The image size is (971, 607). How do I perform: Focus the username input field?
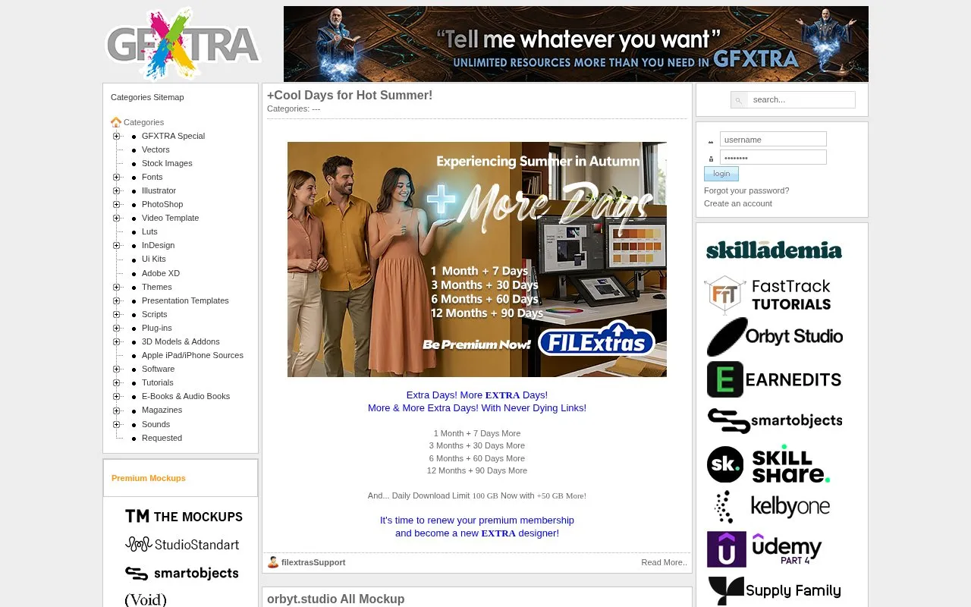pyautogui.click(x=773, y=140)
